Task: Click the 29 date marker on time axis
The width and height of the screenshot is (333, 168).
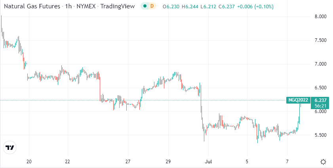Action: pyautogui.click(x=167, y=161)
